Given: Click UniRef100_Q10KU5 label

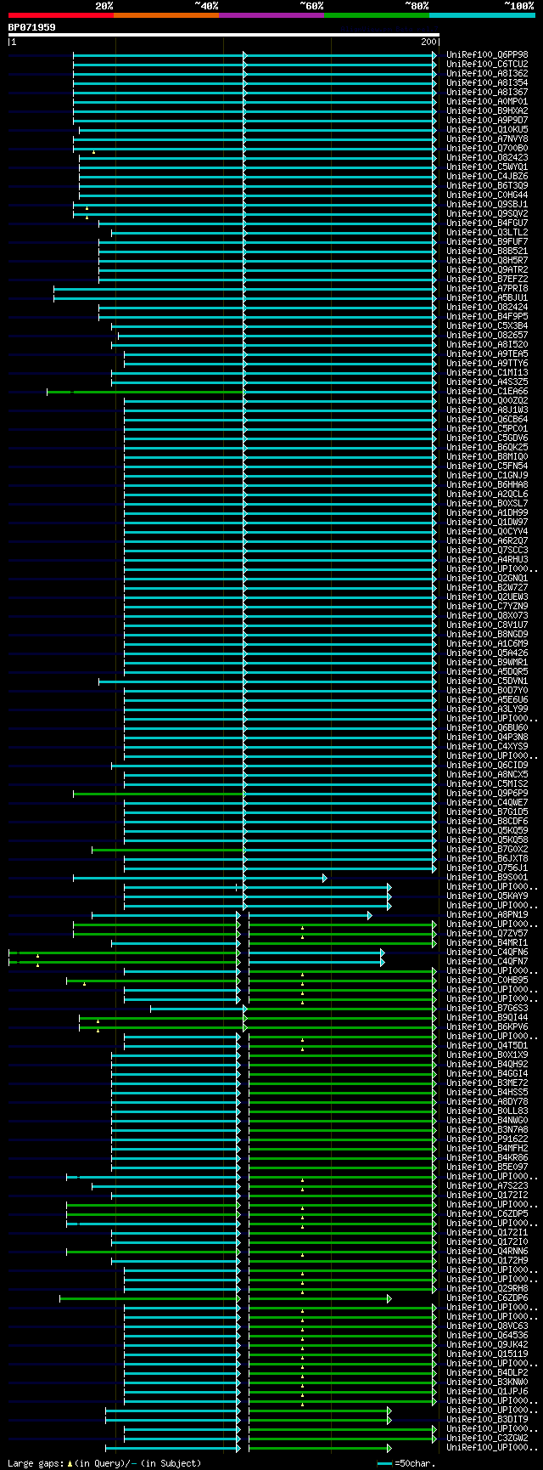Looking at the screenshot, I should point(487,129).
